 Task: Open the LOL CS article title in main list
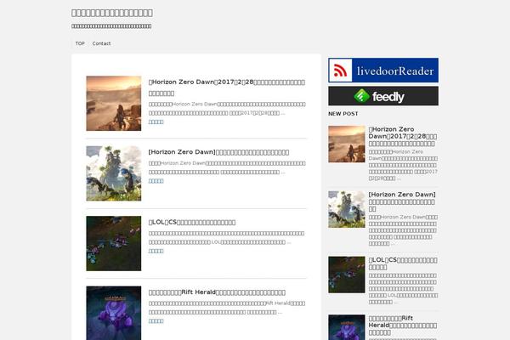pos(192,222)
